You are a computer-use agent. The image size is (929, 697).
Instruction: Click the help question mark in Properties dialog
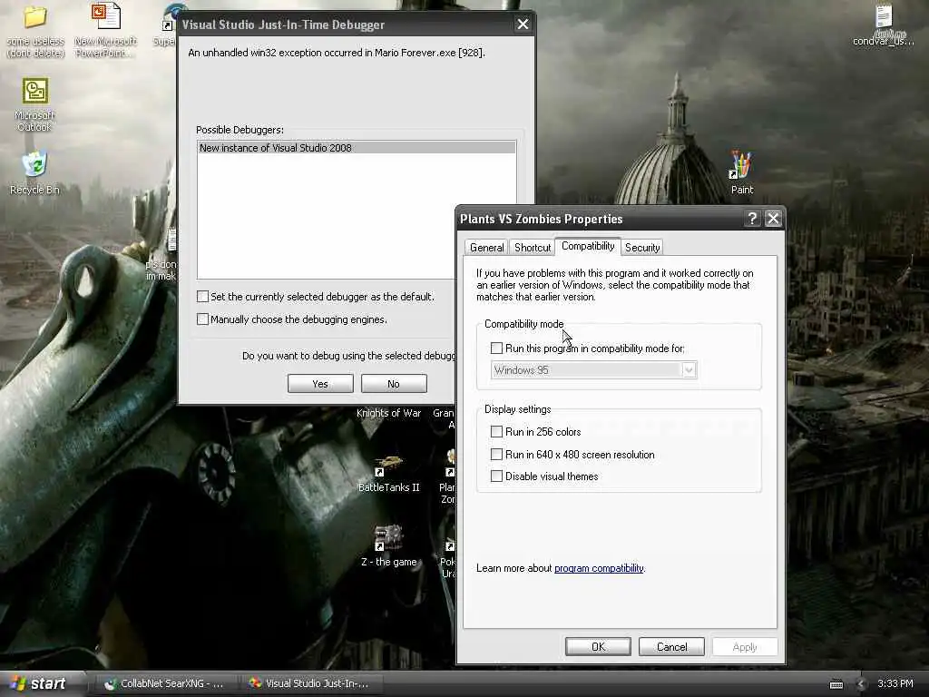[x=752, y=219]
